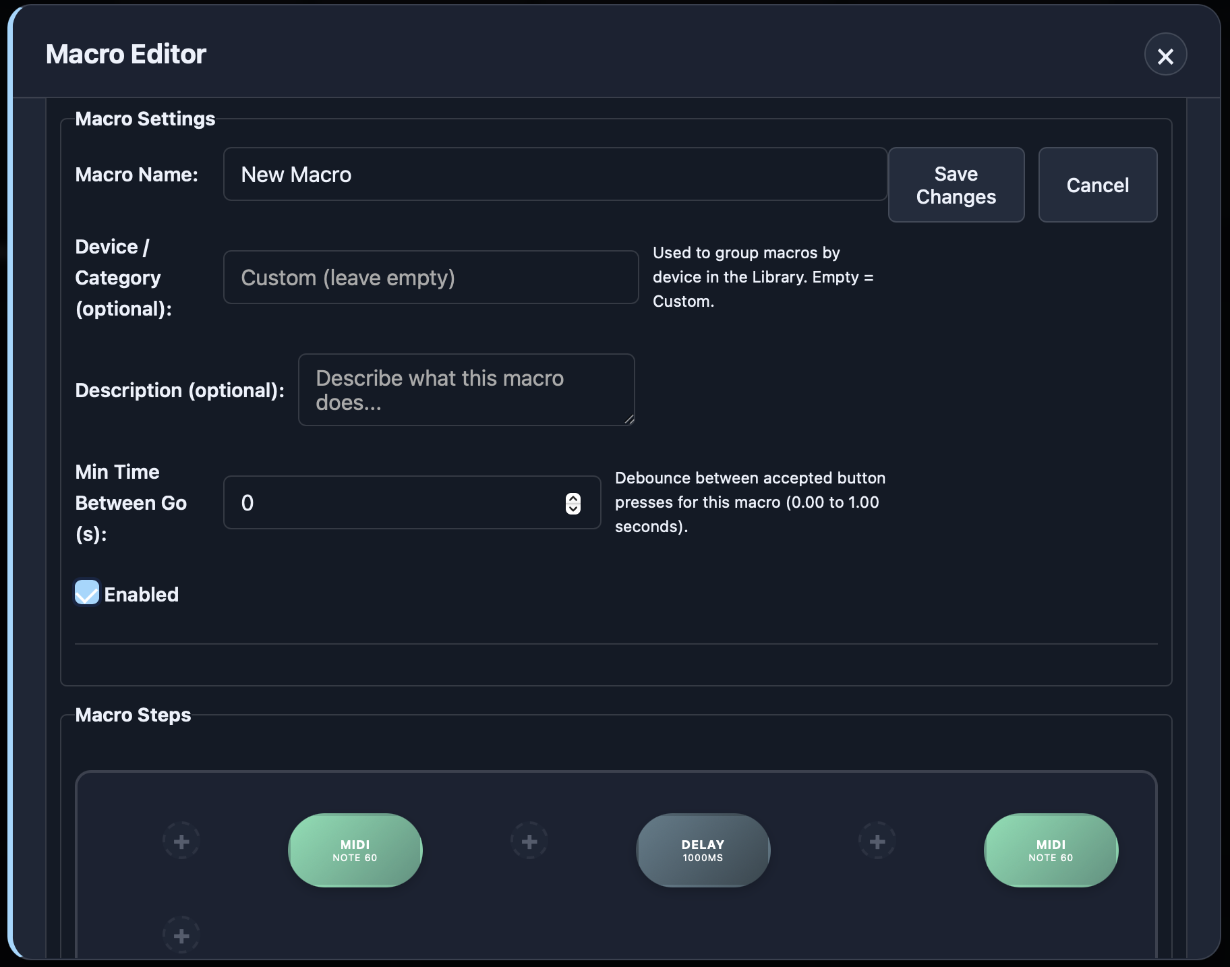Close the Macro Editor dialog
The height and width of the screenshot is (967, 1230).
coord(1165,55)
